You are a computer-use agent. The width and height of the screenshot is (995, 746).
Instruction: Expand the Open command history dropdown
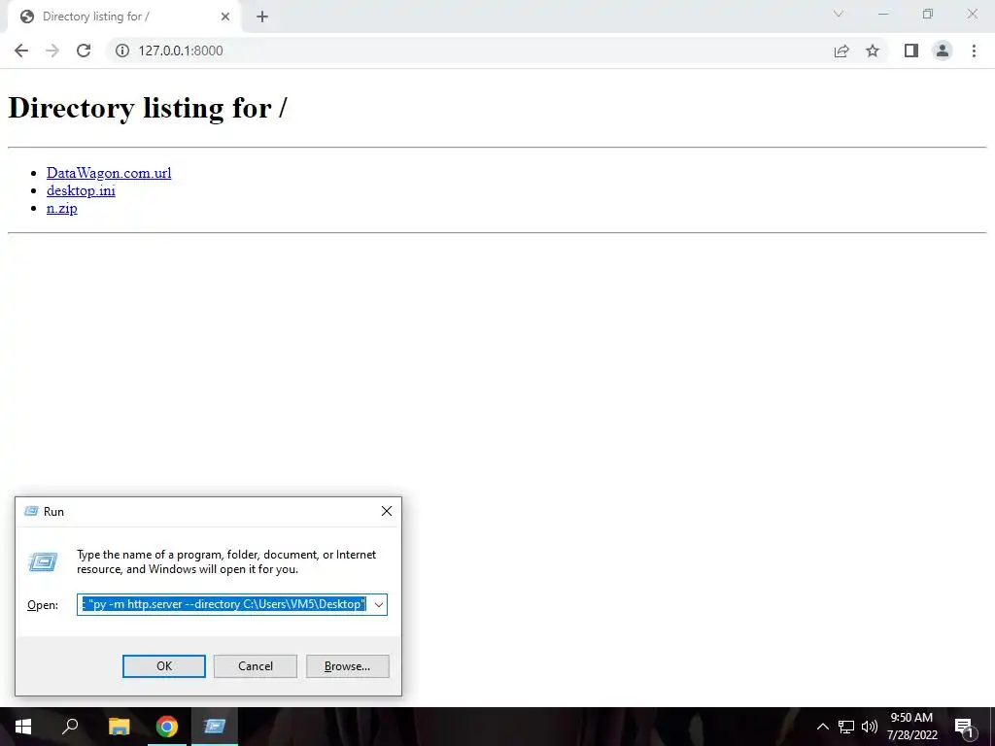pyautogui.click(x=379, y=604)
